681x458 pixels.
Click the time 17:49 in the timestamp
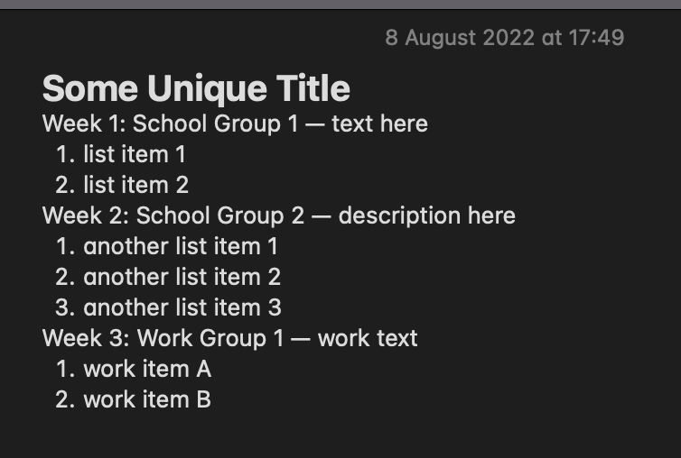click(x=597, y=38)
